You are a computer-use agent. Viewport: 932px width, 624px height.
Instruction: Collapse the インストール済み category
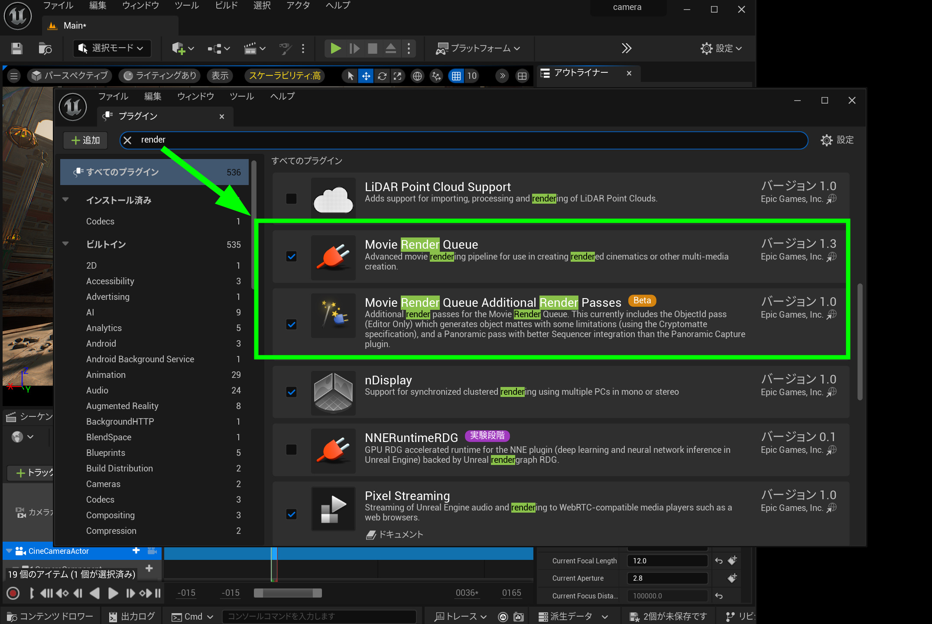point(66,200)
